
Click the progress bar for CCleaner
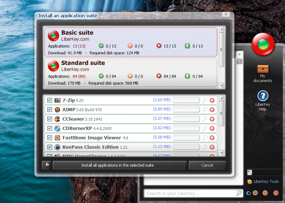pos(186,119)
